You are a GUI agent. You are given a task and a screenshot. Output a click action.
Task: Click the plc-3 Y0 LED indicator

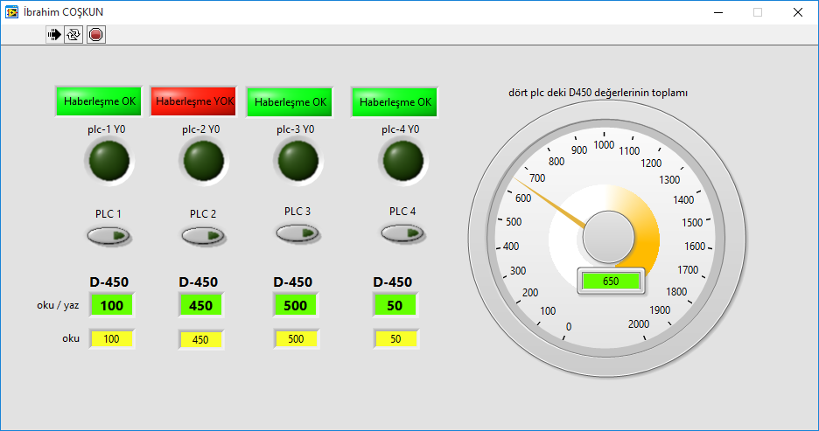point(298,161)
